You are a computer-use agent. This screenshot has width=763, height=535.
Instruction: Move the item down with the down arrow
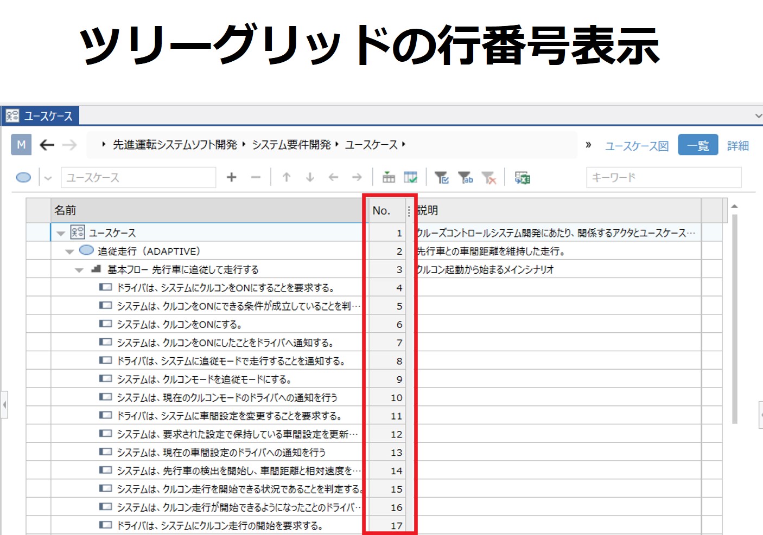point(310,177)
